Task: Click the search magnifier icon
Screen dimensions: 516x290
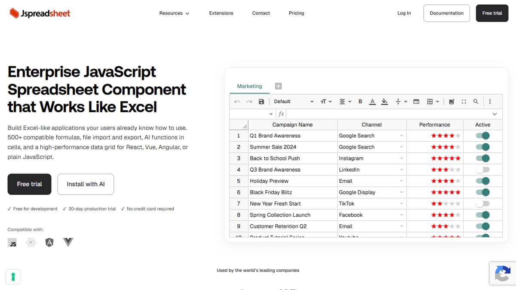Action: (x=476, y=102)
